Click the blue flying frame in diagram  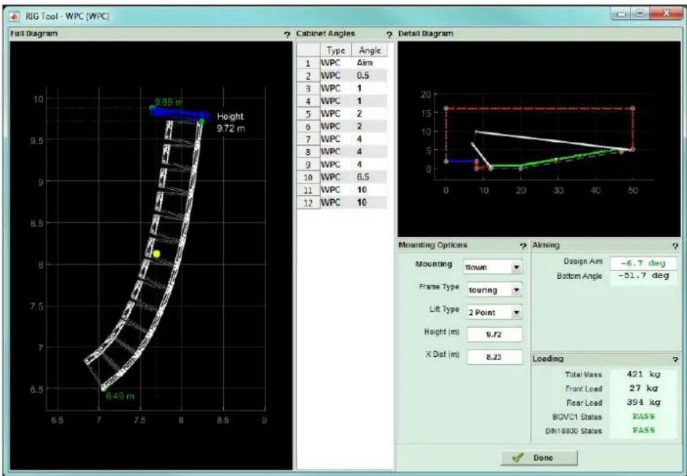tap(180, 114)
